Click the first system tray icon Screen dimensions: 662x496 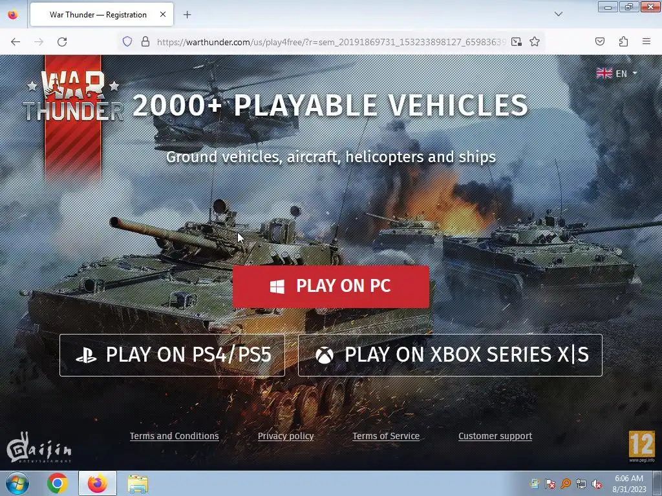pos(535,484)
